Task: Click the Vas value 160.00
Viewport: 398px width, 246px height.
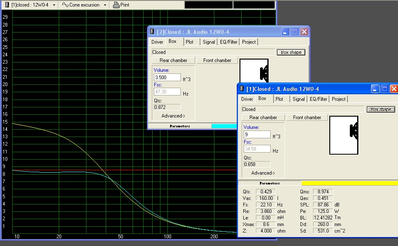Action: point(266,198)
